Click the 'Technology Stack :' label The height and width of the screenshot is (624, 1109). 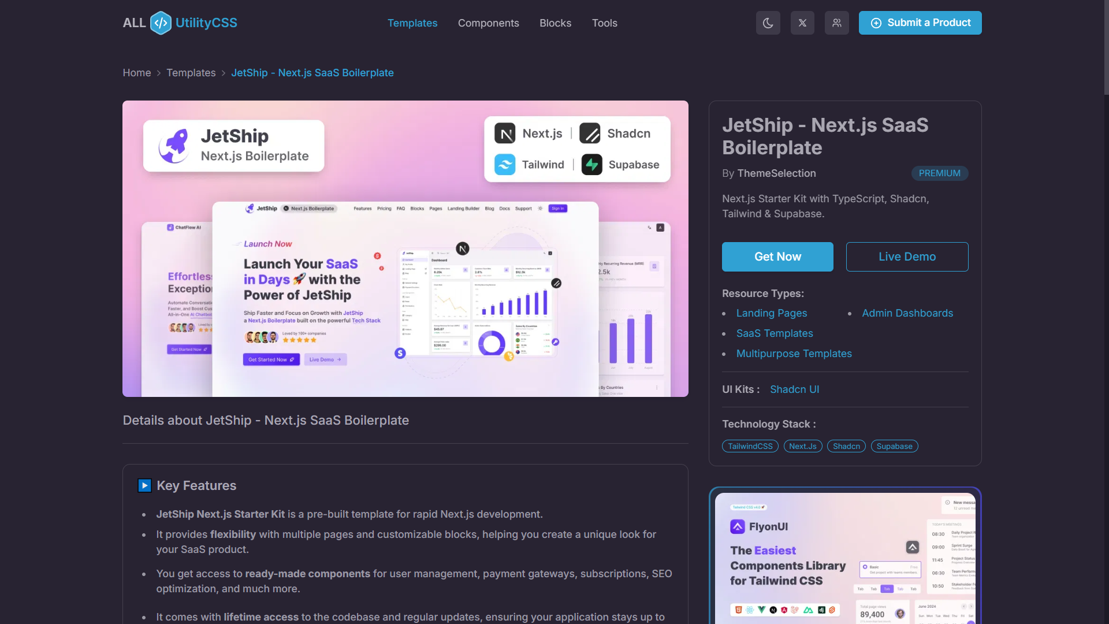pos(769,424)
